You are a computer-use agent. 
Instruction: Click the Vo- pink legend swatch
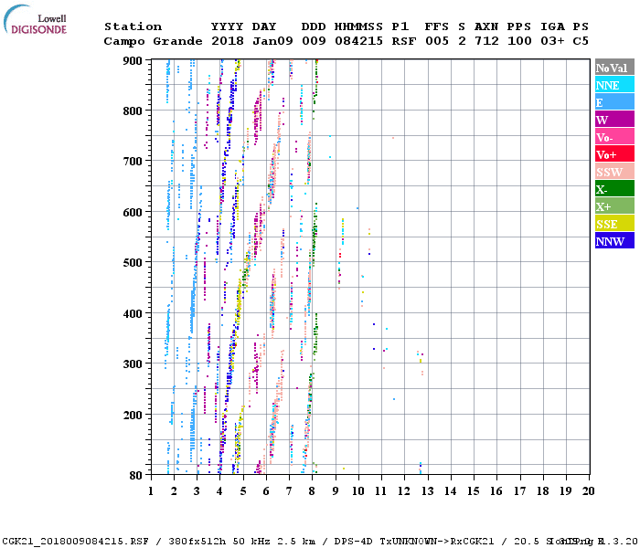(614, 137)
